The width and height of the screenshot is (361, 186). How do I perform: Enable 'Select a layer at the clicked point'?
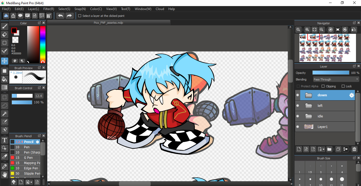point(80,16)
